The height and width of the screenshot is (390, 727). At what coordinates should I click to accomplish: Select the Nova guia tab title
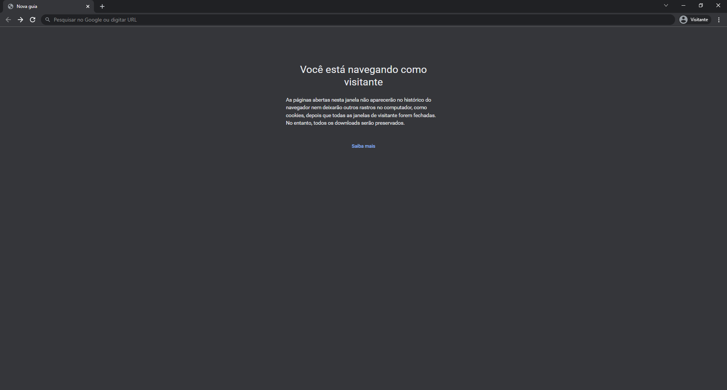[x=27, y=6]
